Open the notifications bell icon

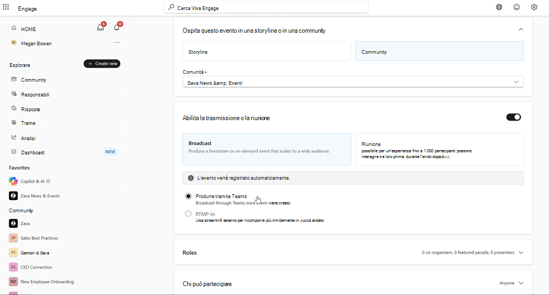pos(117,27)
